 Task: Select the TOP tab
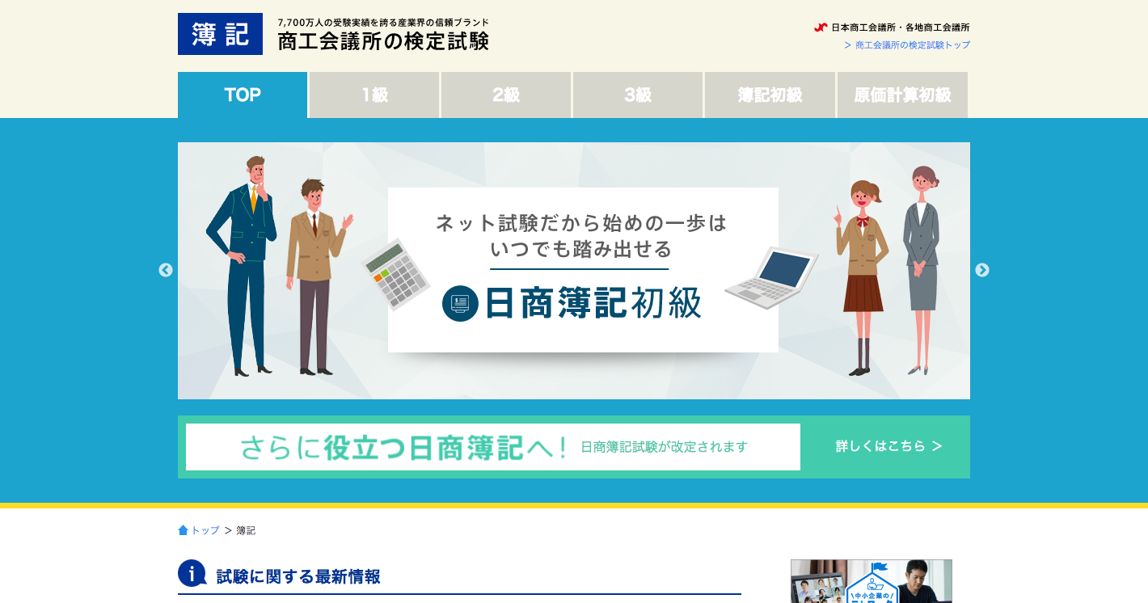coord(243,95)
